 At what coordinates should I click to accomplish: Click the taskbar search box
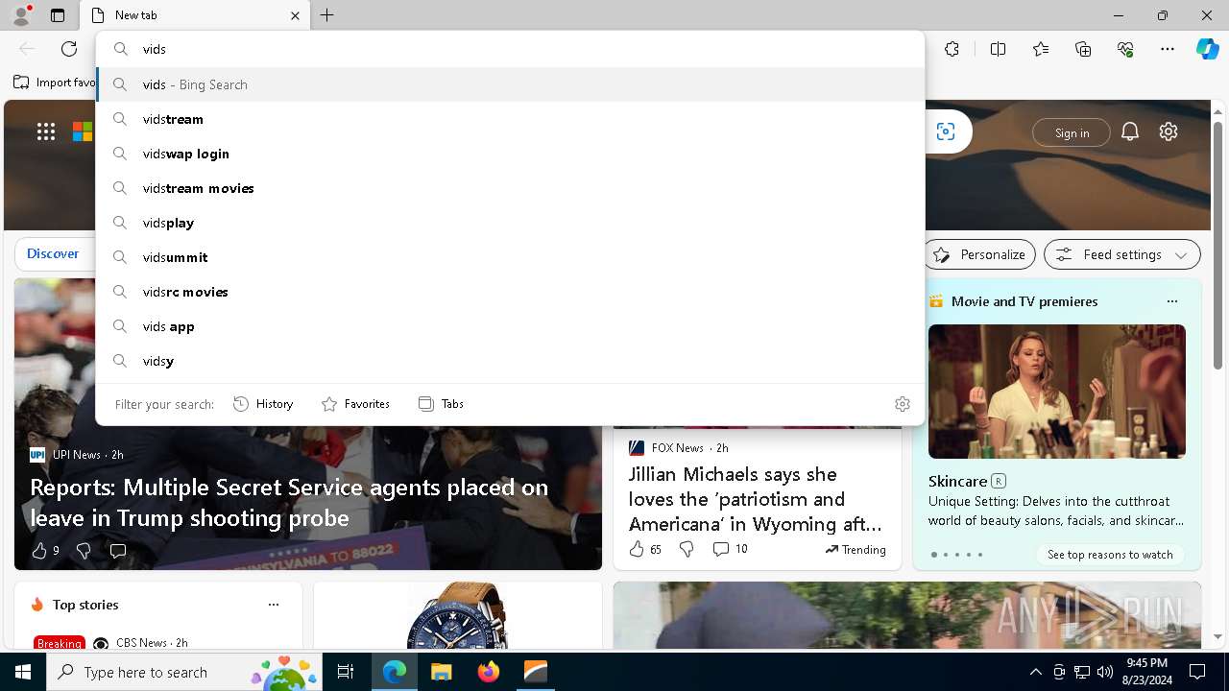184,672
